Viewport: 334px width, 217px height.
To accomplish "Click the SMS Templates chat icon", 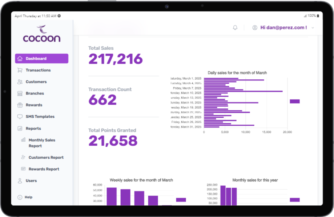I will click(x=20, y=117).
